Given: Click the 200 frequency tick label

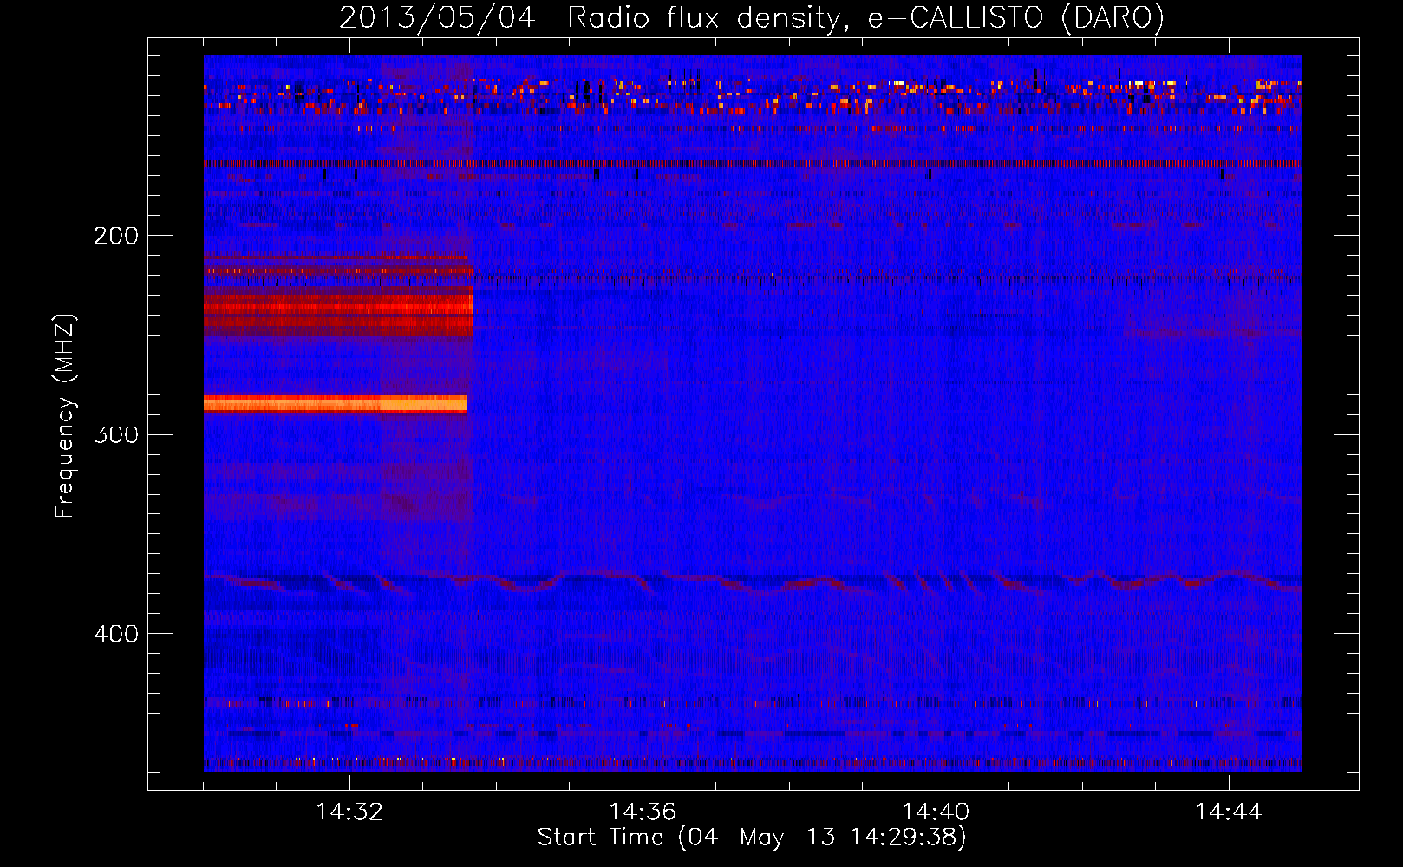Looking at the screenshot, I should [x=116, y=236].
